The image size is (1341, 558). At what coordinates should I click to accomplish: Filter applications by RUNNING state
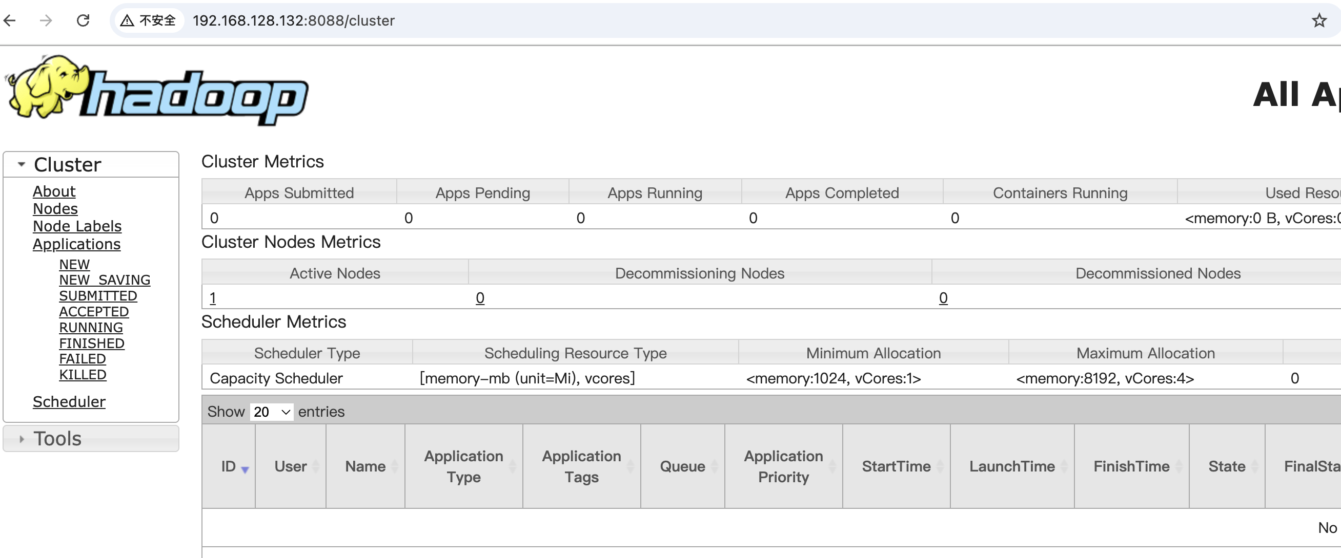coord(91,327)
